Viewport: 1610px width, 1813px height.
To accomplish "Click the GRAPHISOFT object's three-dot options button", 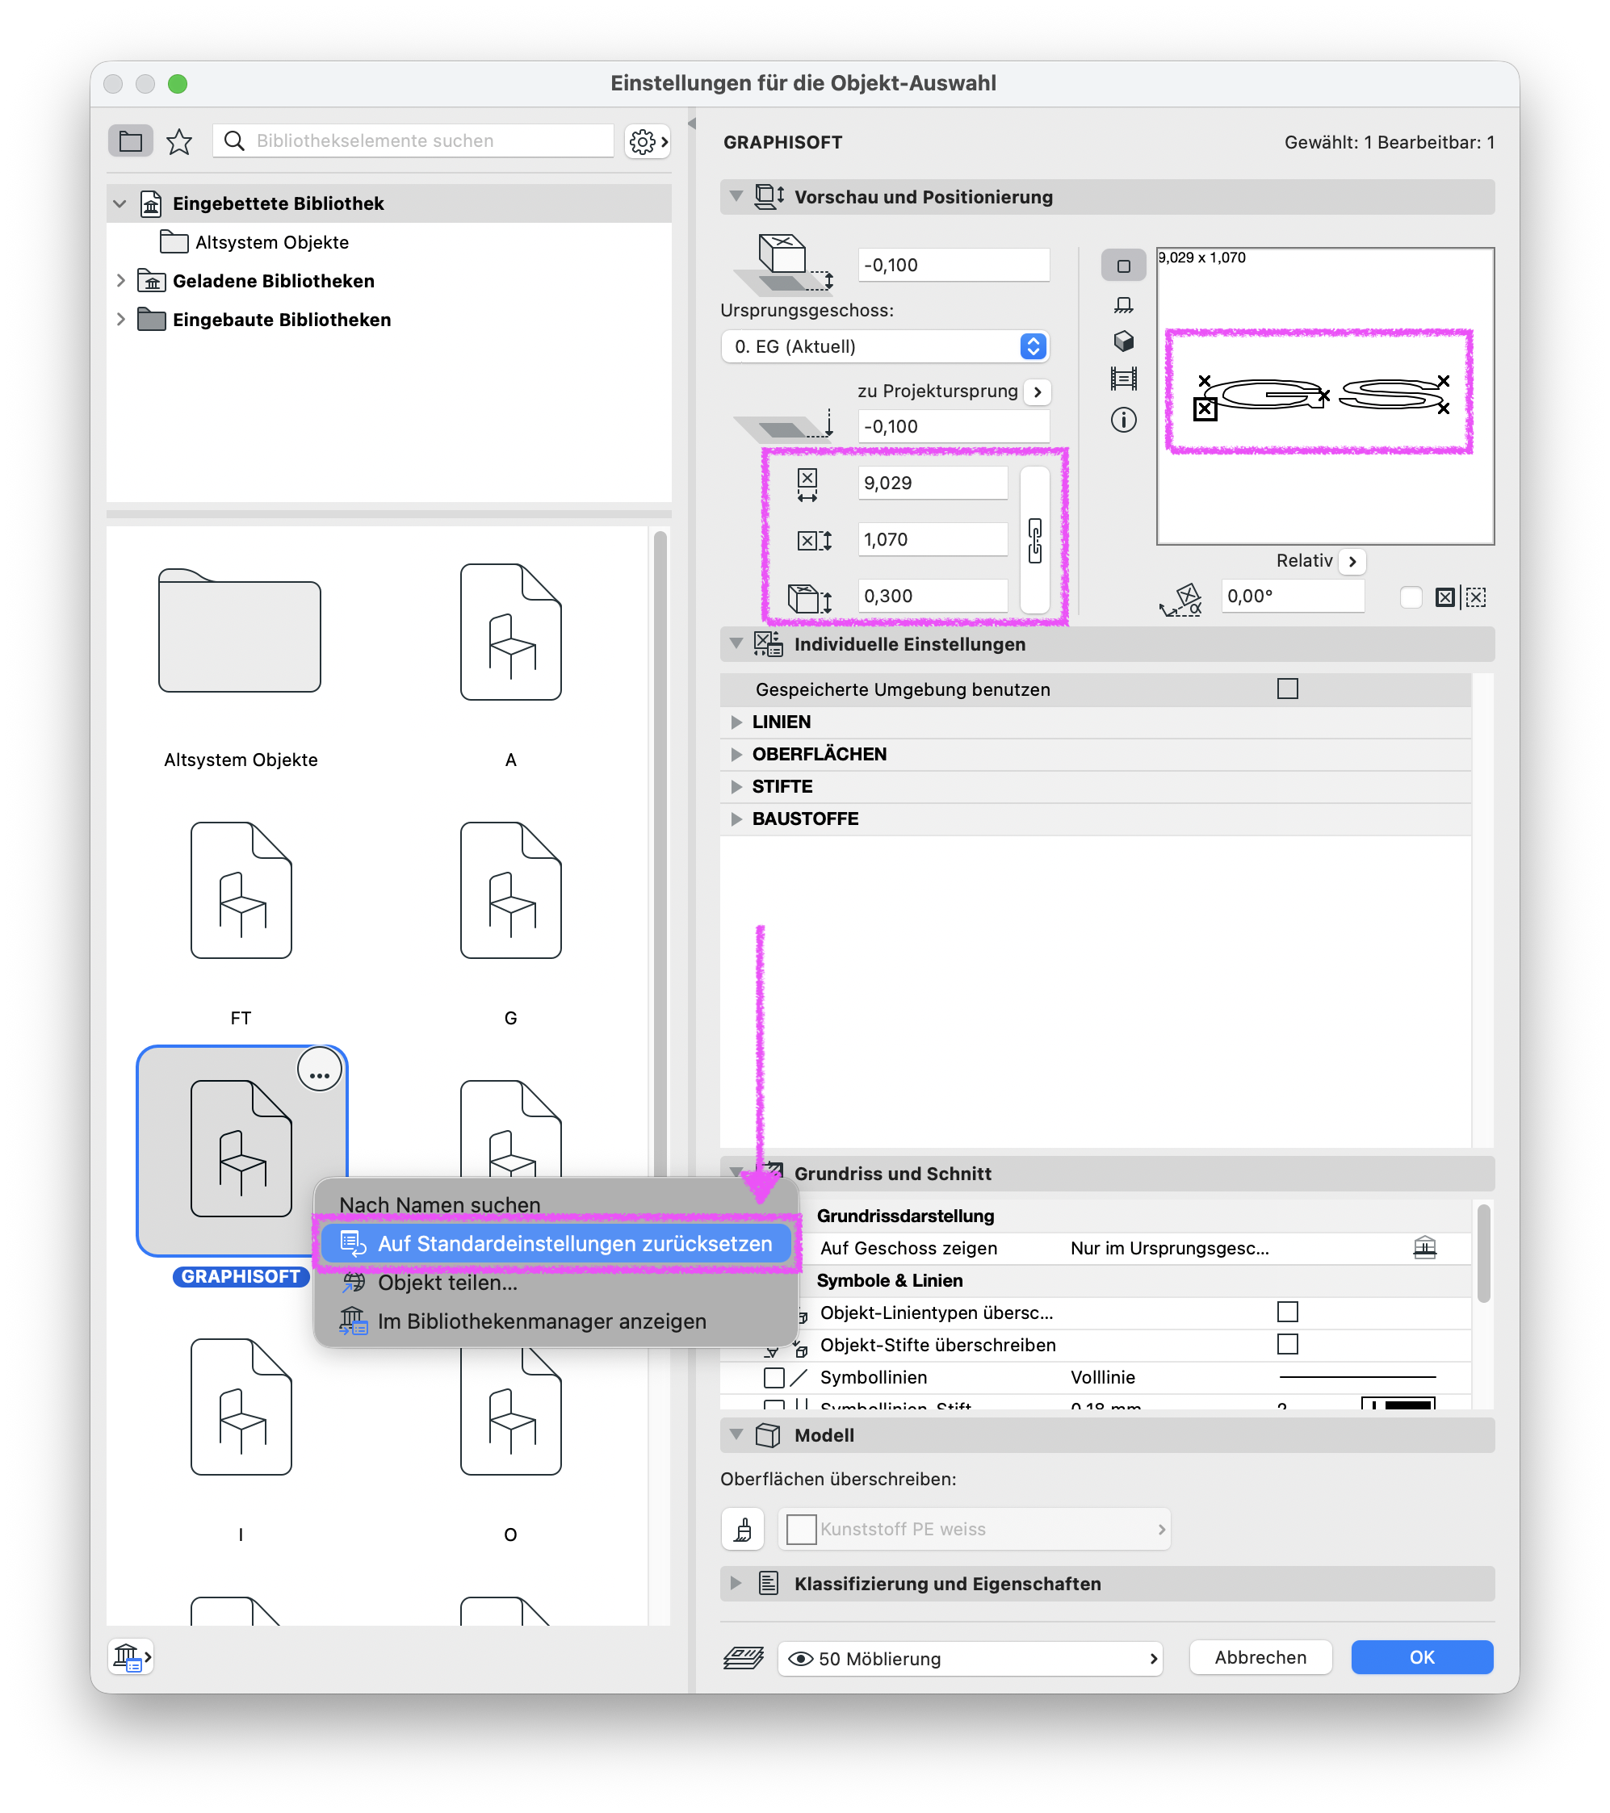I will [320, 1070].
